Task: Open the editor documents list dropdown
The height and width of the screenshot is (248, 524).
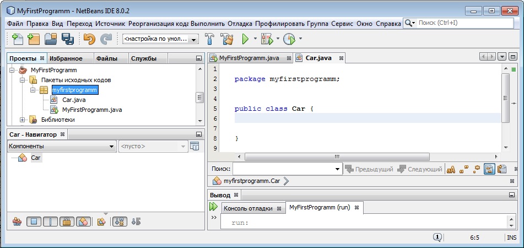Action: pos(502,57)
